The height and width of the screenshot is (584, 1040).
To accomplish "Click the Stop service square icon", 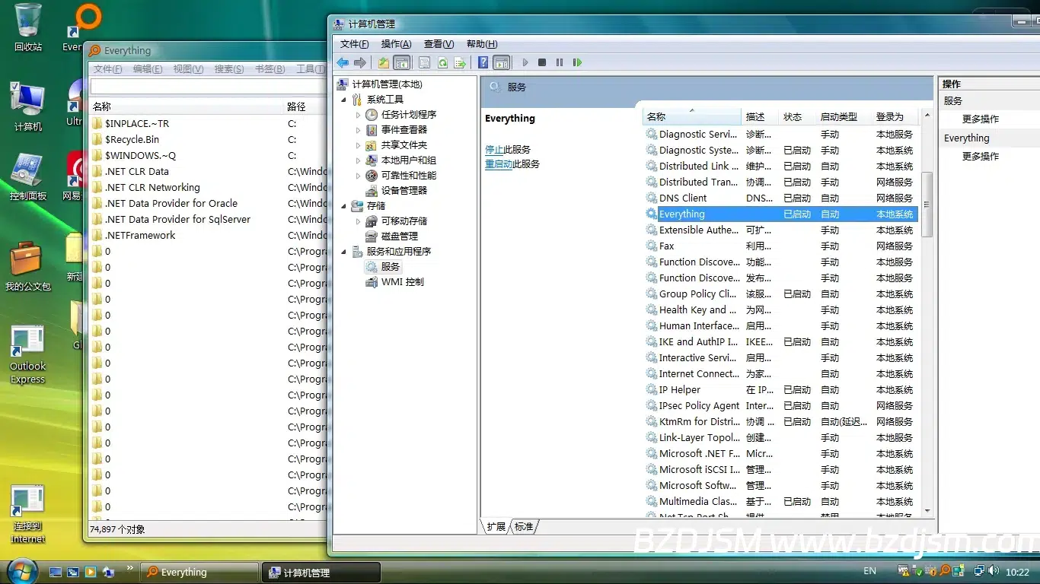I will pos(542,62).
